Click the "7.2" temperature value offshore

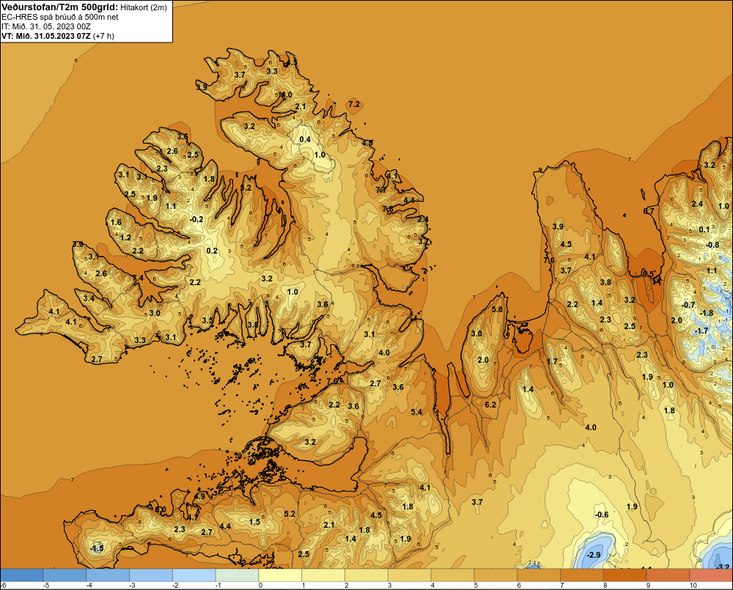354,104
